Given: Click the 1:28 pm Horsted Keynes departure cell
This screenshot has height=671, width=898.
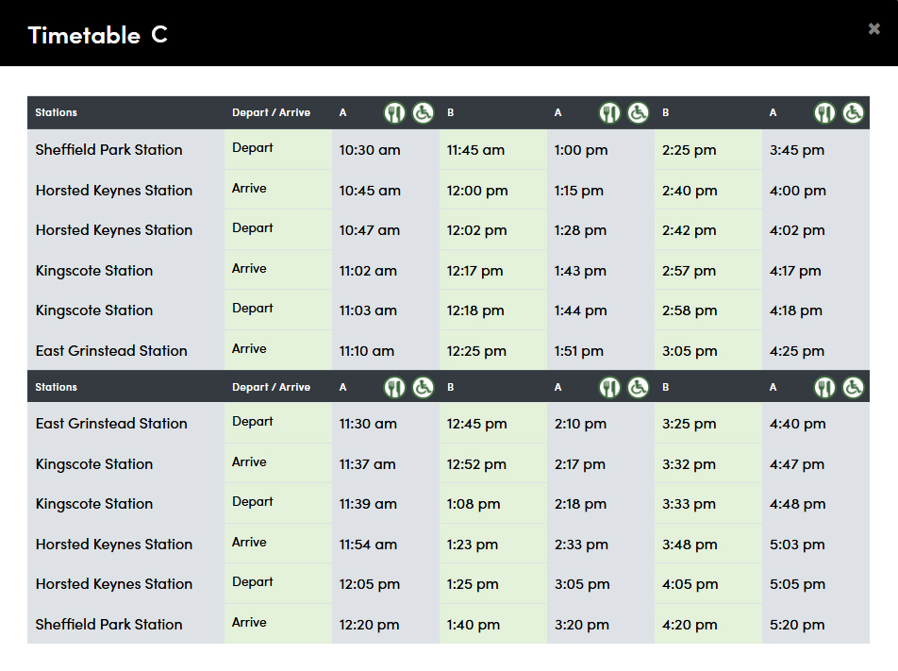Looking at the screenshot, I should (x=580, y=230).
